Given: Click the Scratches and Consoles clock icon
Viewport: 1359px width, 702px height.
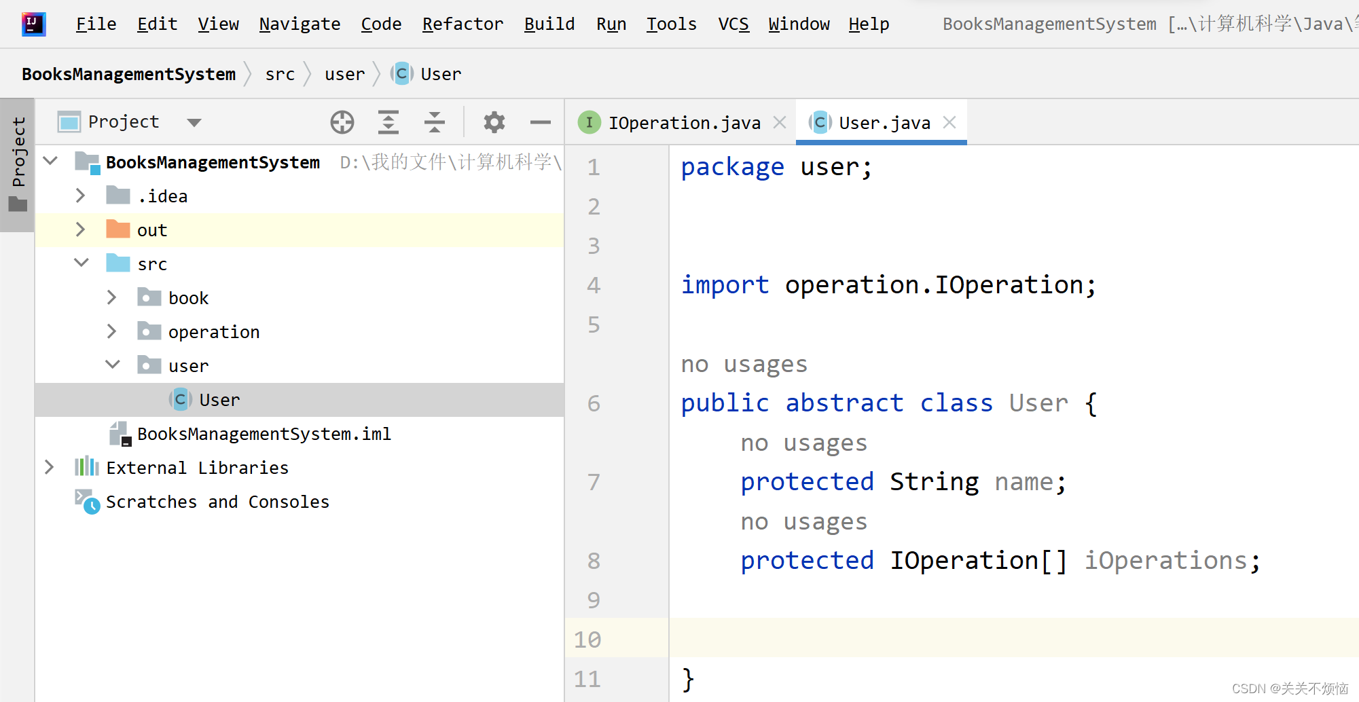Looking at the screenshot, I should (x=88, y=502).
